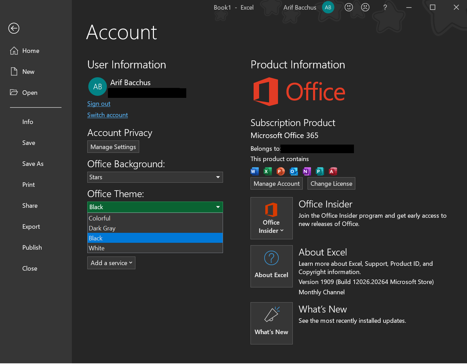Select Colorful from theme list

pos(155,218)
